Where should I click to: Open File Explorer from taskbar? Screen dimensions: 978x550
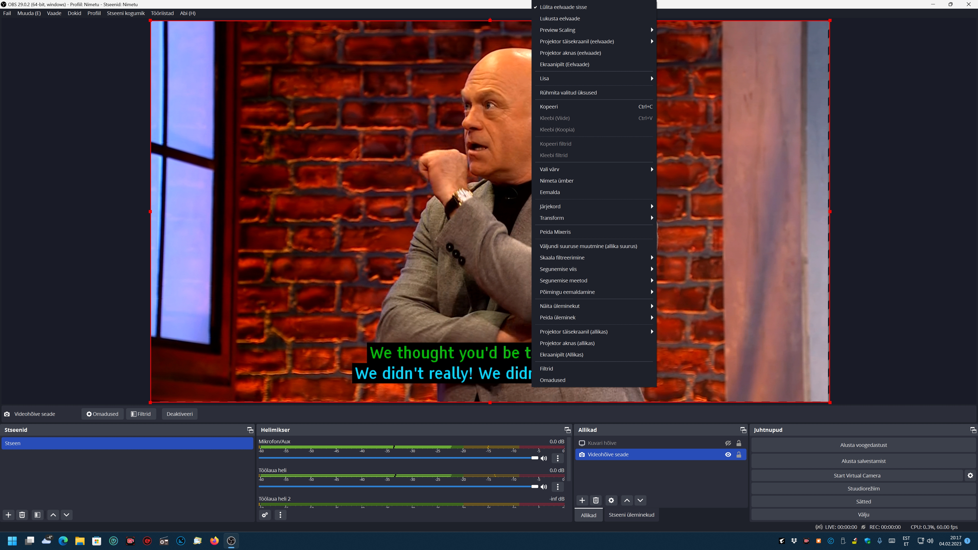(x=80, y=541)
